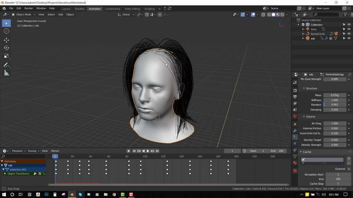Select the Cursor tool in viewport toolbar

click(6, 31)
